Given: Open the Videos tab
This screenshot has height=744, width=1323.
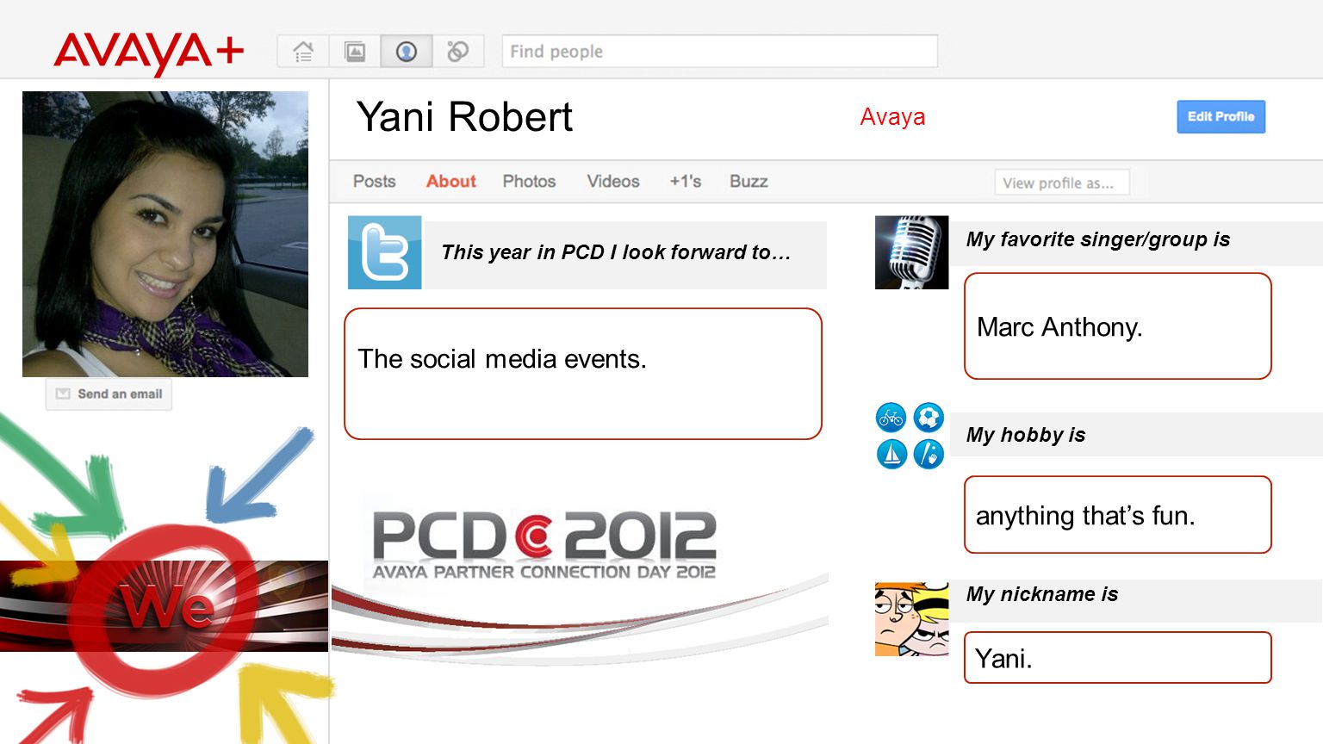Looking at the screenshot, I should [613, 182].
